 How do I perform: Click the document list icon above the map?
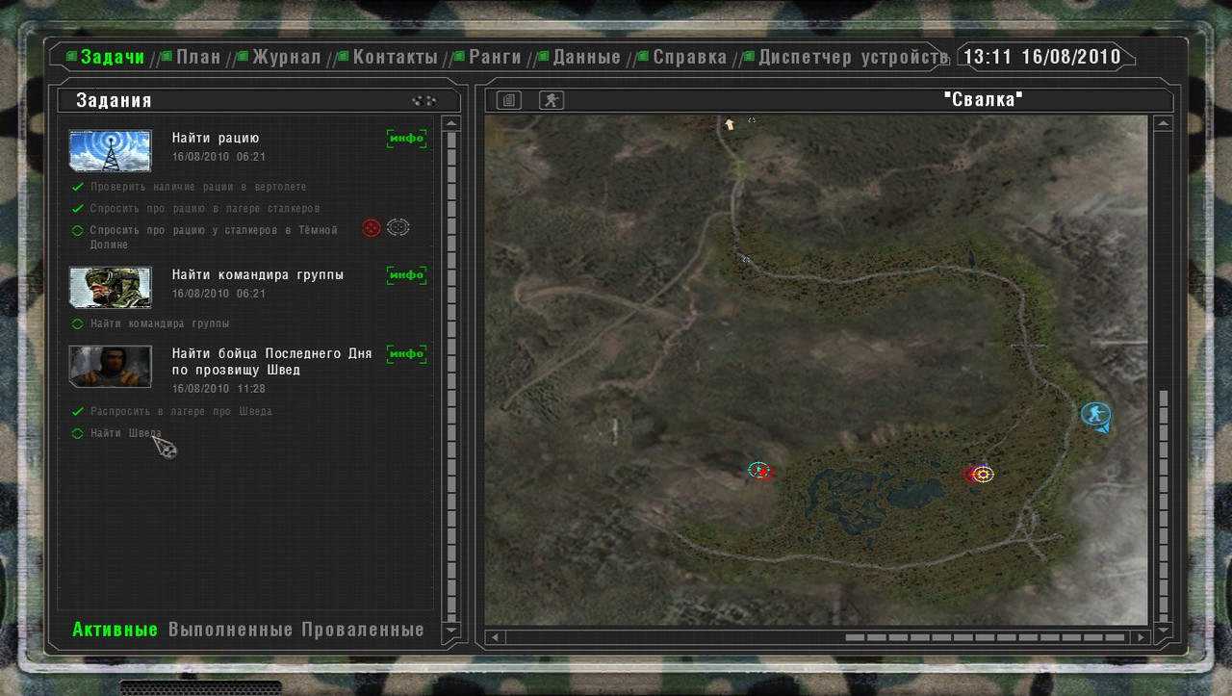[x=509, y=100]
